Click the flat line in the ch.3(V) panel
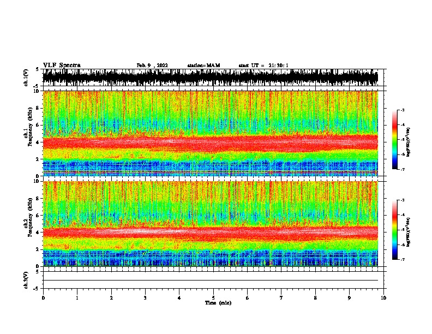 pyautogui.click(x=210, y=281)
